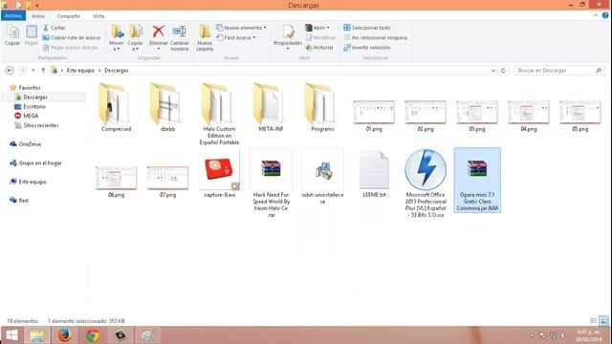Switch to the Compartir tab
Image resolution: width=612 pixels, height=344 pixels.
coord(69,16)
